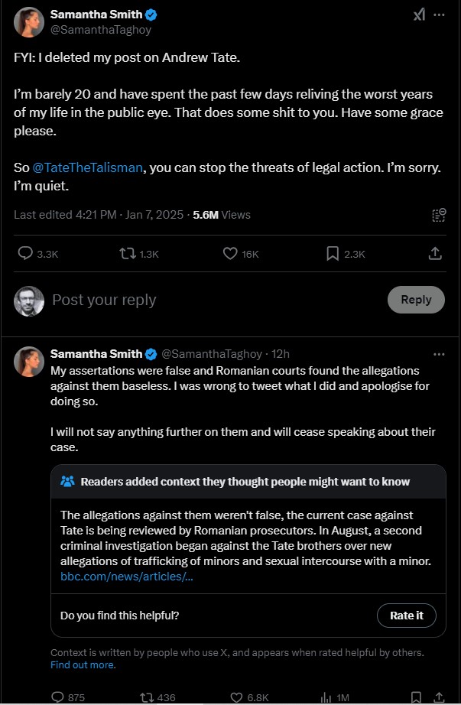
Task: Share the main post via share icon
Action: tap(435, 254)
